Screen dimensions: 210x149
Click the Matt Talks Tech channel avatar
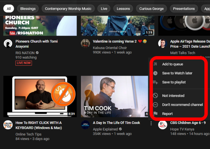(163, 43)
